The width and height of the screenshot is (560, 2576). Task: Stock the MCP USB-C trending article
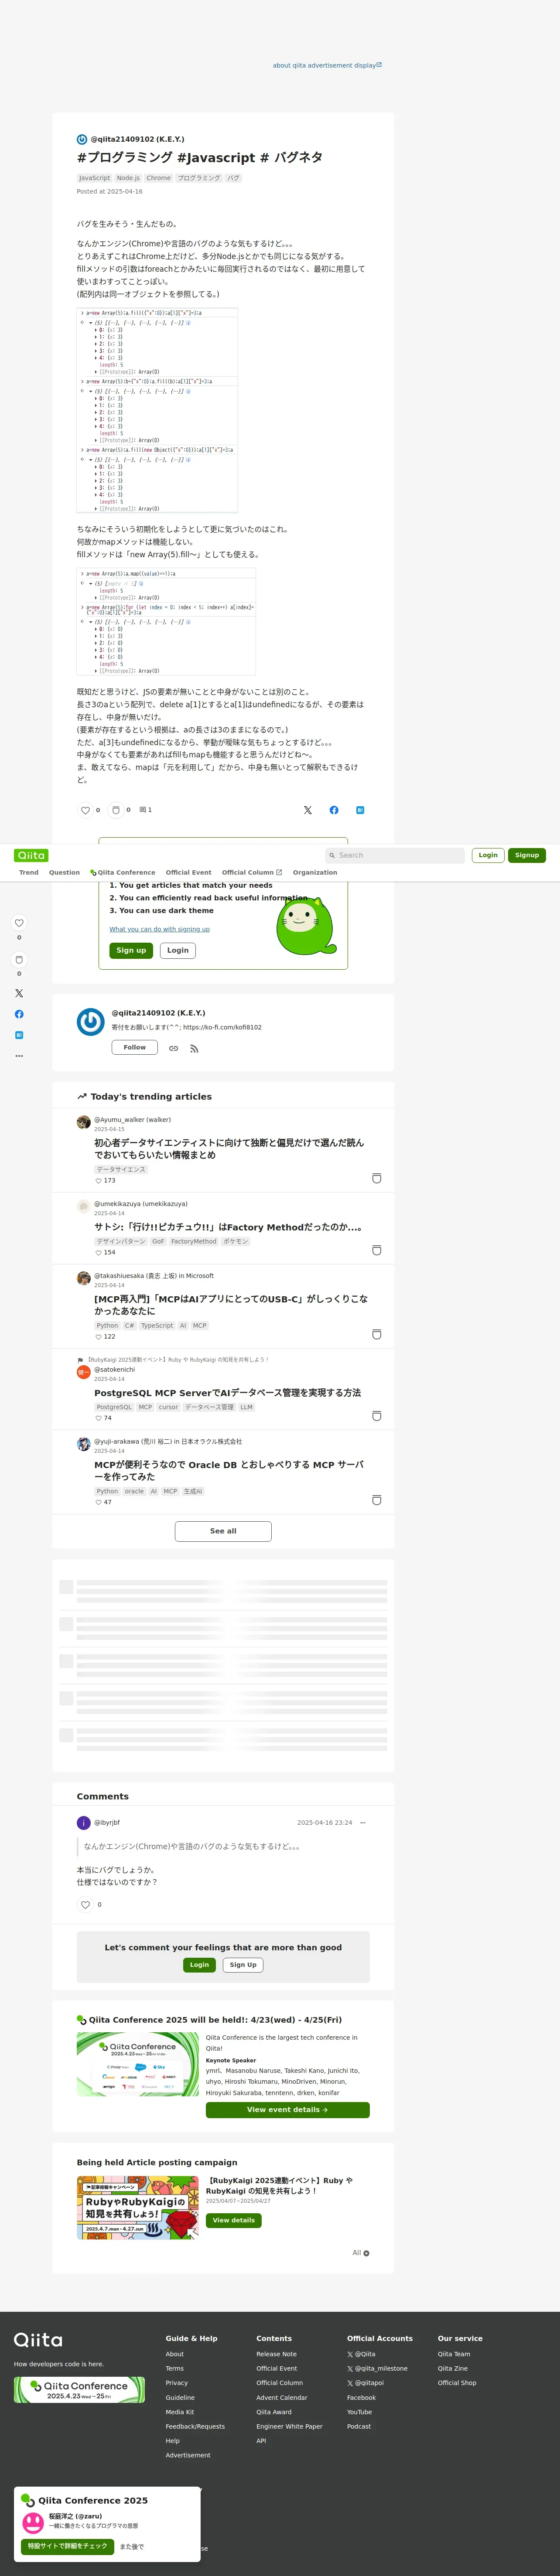376,1334
